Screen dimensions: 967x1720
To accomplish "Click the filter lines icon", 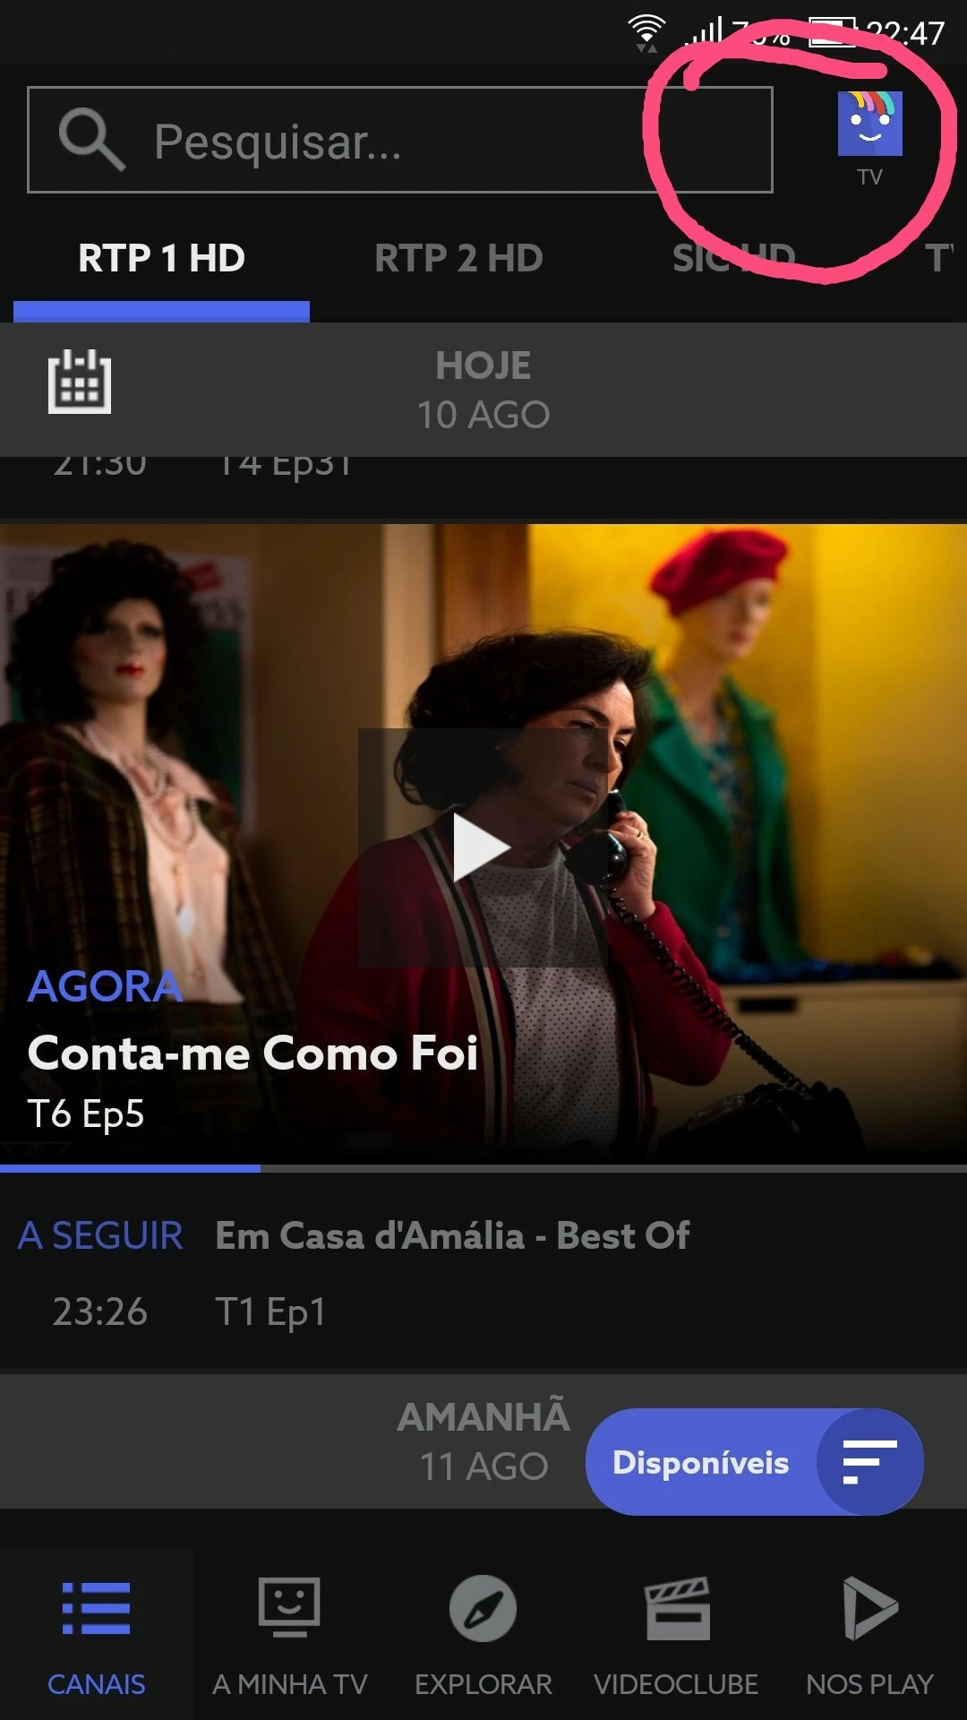I will tap(869, 1462).
